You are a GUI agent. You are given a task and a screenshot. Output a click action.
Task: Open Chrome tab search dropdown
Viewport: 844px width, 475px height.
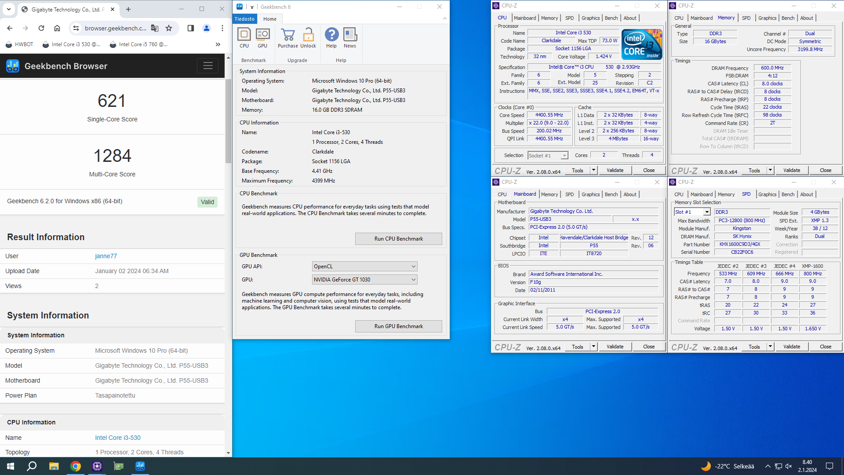pos(8,9)
